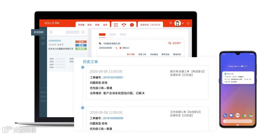
Task: Click the power logout icon in header
Action: (188, 23)
